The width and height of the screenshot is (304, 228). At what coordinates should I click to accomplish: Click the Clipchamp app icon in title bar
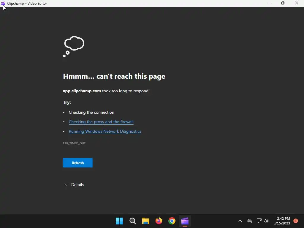(x=3, y=3)
